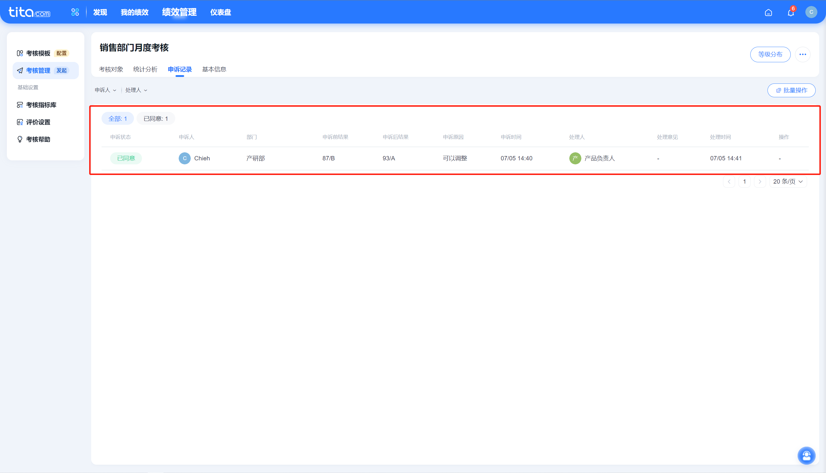Viewport: 826px width, 473px height.
Task: Open 考核帮助 in sidebar
Action: 38,139
